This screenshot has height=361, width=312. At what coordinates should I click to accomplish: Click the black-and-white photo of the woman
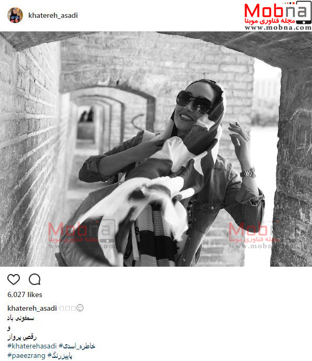point(156,149)
